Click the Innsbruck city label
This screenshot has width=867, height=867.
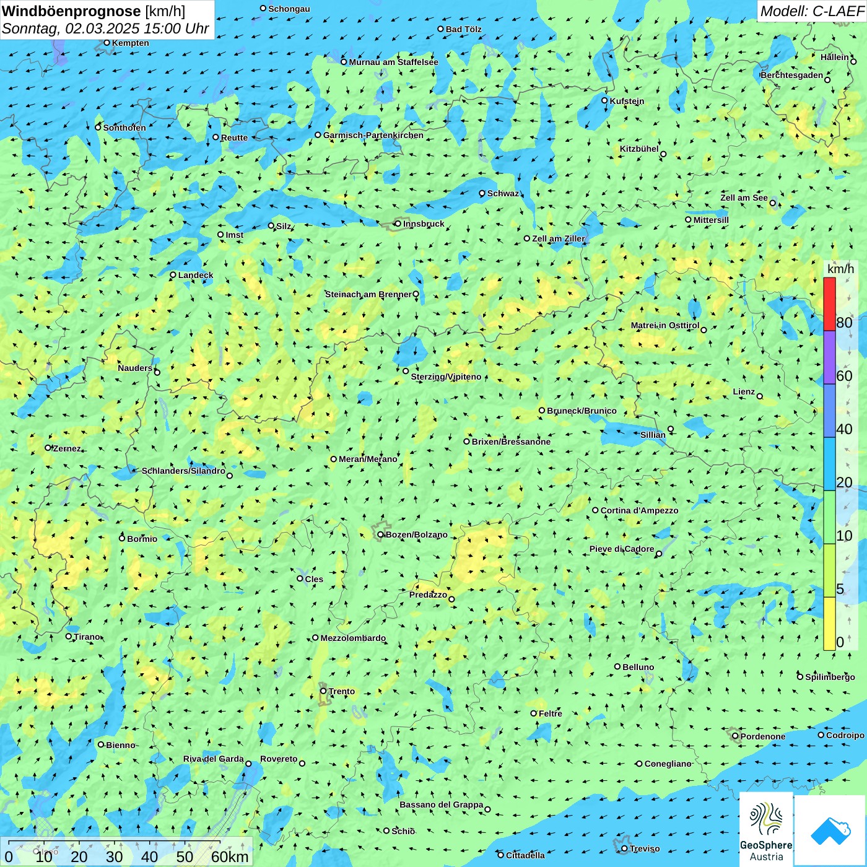[424, 224]
